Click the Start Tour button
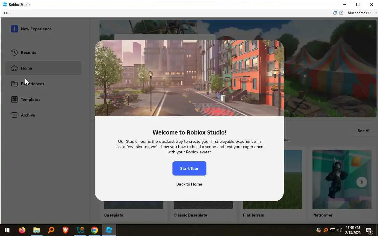Screen dimensions: 378x236 click(189, 168)
